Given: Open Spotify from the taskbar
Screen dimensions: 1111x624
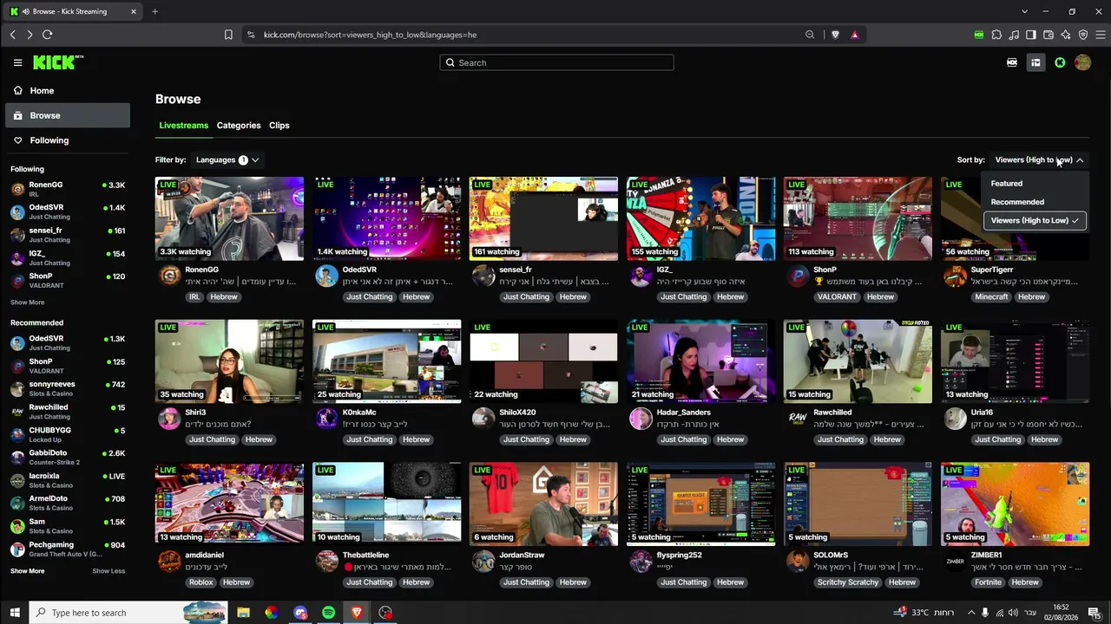Looking at the screenshot, I should tap(328, 613).
